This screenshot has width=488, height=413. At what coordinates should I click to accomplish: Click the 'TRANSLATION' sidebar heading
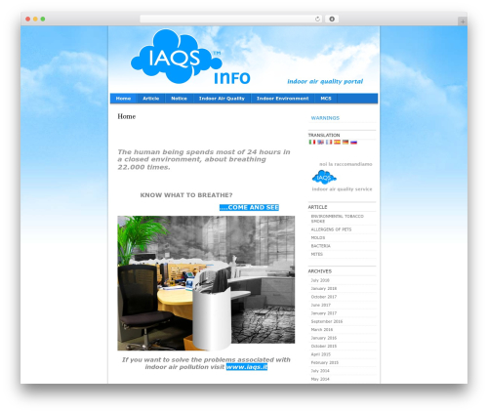coord(324,135)
